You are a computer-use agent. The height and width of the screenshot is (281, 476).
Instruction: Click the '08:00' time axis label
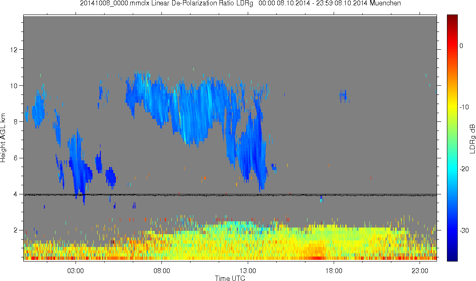coord(162,271)
